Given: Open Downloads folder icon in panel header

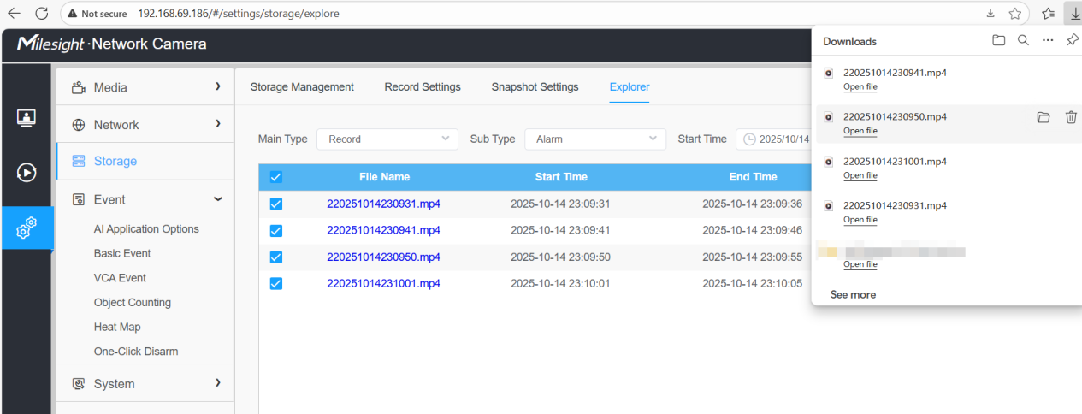Looking at the screenshot, I should 998,40.
